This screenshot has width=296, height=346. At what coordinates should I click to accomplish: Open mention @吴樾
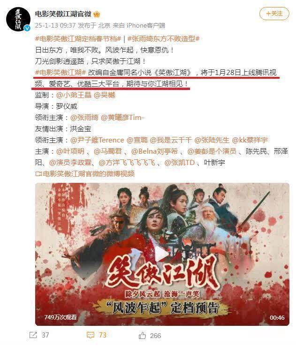point(105,95)
